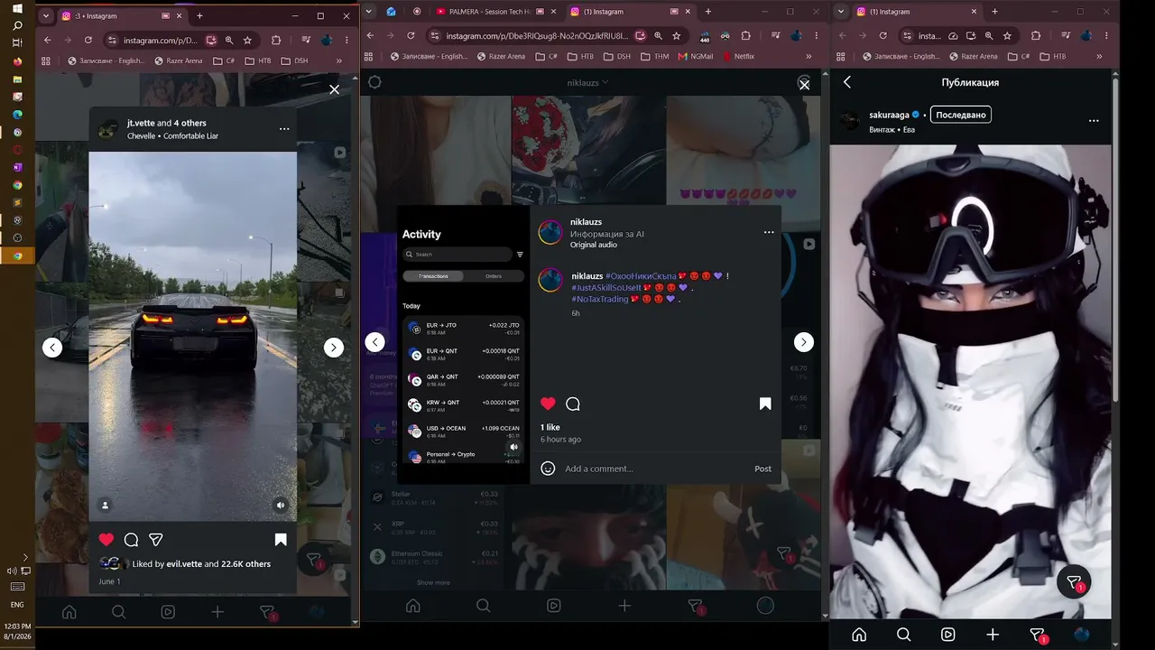Open Instagram Home in the left window

coord(69,612)
